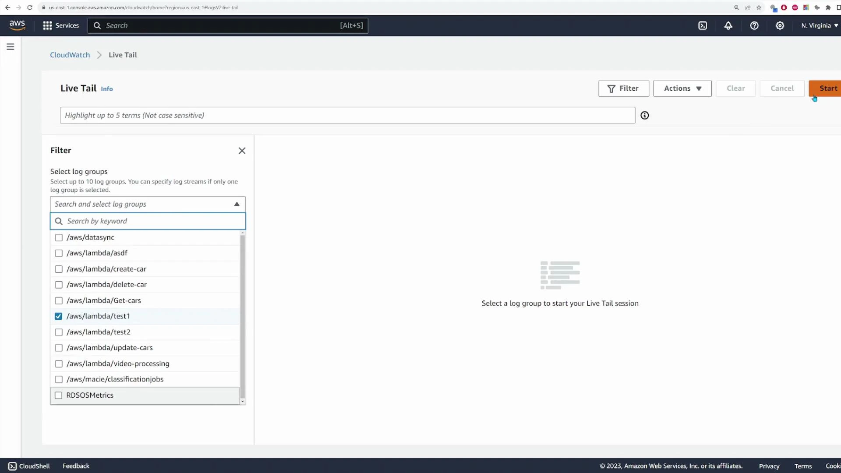
Task: Open the help question mark icon
Action: point(754,25)
